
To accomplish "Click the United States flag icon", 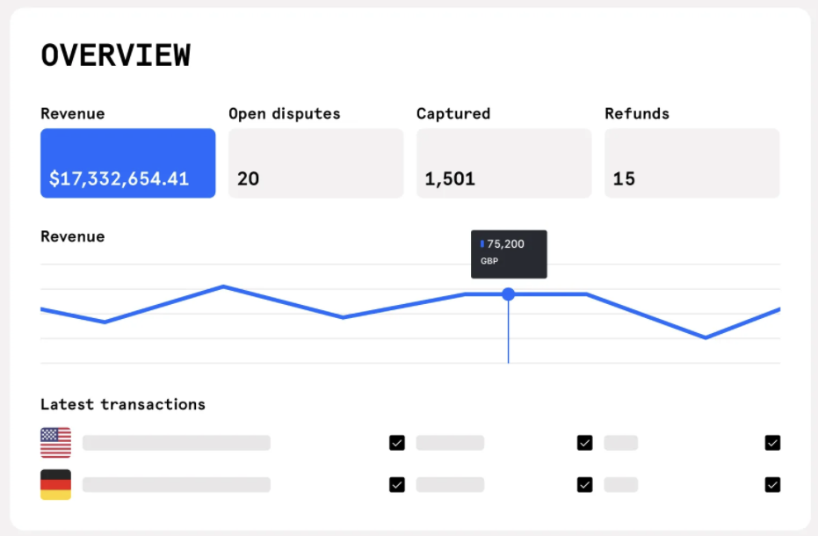I will [x=55, y=443].
